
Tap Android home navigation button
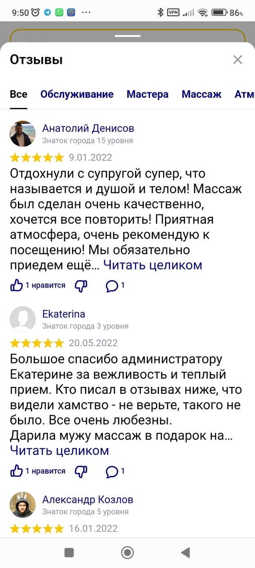click(127, 552)
